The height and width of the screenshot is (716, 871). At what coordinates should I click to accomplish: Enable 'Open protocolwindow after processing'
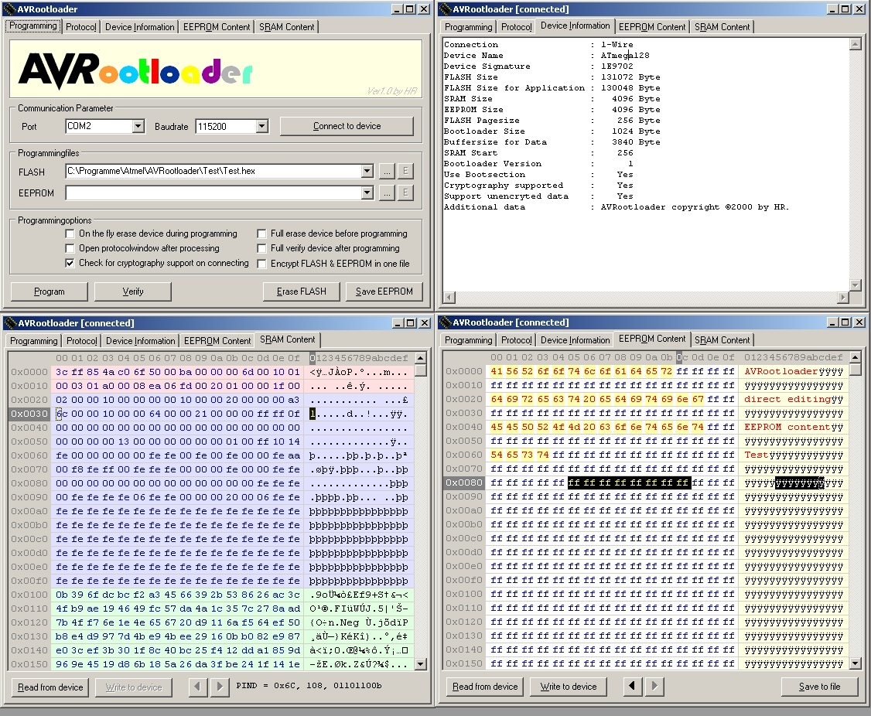(x=70, y=248)
